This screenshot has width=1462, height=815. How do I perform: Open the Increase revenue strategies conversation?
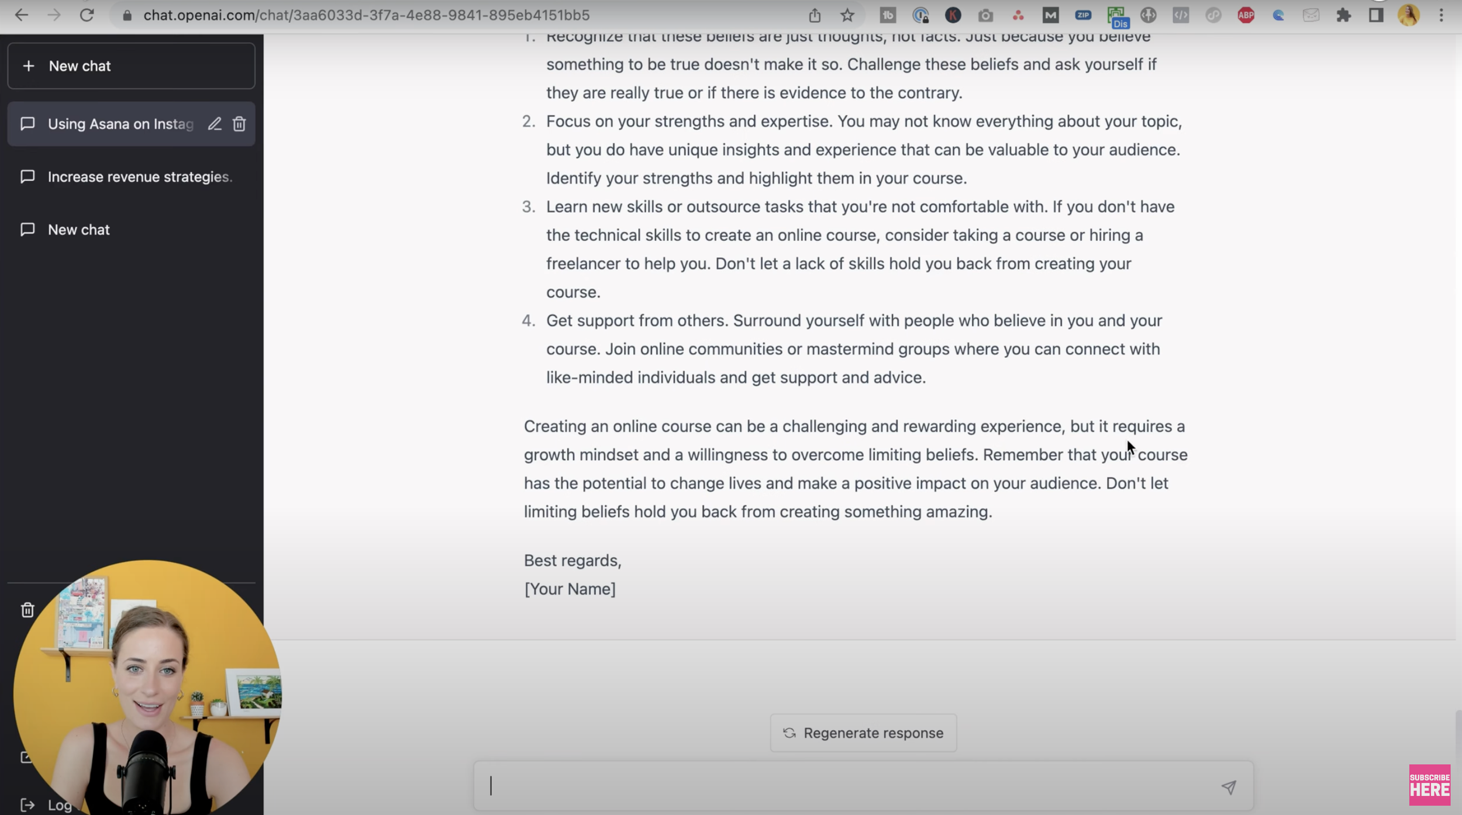pos(131,177)
